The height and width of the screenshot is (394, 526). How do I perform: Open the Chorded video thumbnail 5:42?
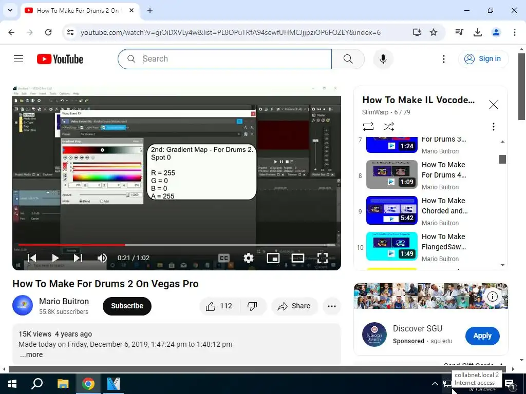click(392, 210)
